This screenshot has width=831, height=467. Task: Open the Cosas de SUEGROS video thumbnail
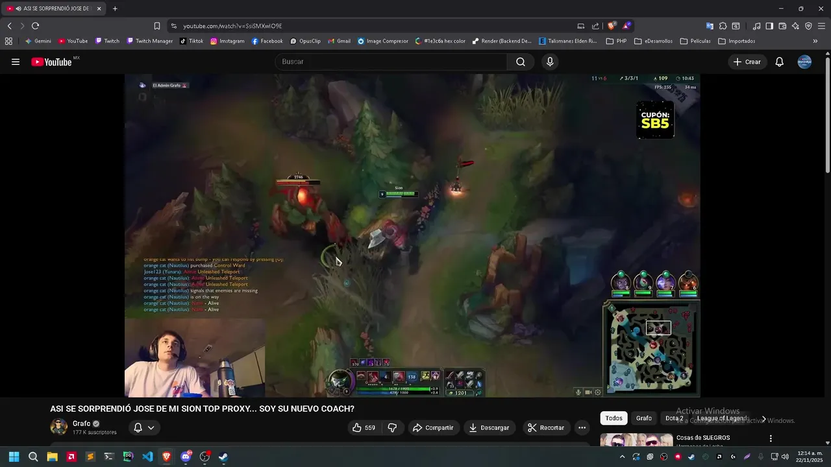[x=636, y=440]
